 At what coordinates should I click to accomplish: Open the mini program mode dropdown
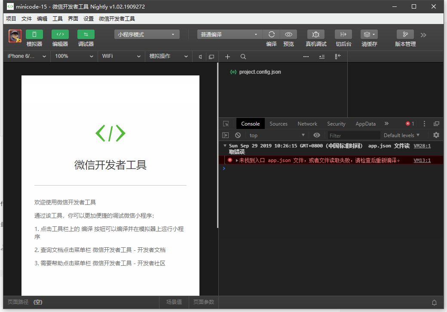pyautogui.click(x=147, y=34)
